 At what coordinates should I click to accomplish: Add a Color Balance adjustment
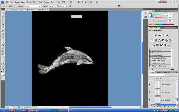159,40
